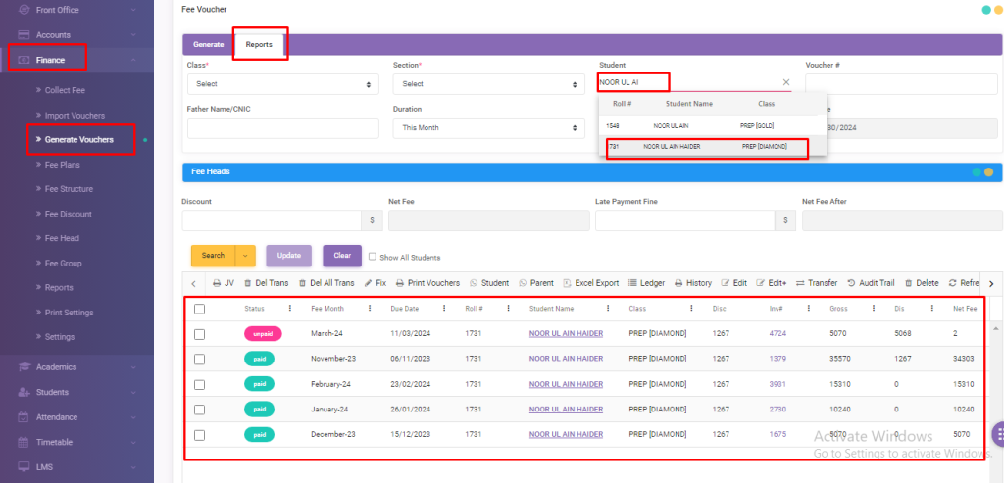Viewport: 1004px width, 483px height.
Task: Open the History toolbar action
Action: [679, 283]
